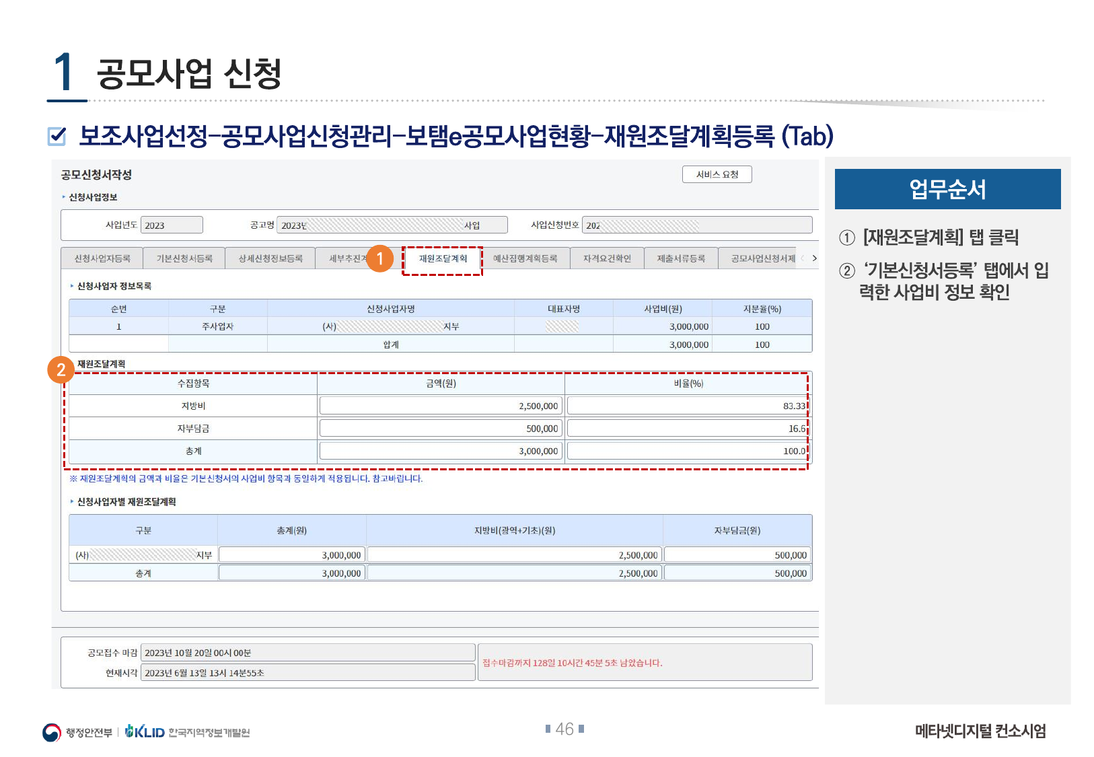Click the 사업년도 field showing 2023

(172, 225)
